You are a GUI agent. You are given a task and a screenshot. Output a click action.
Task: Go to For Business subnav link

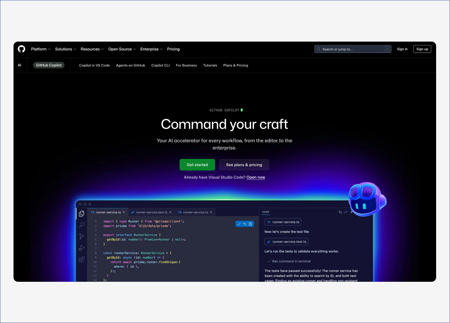(x=186, y=65)
